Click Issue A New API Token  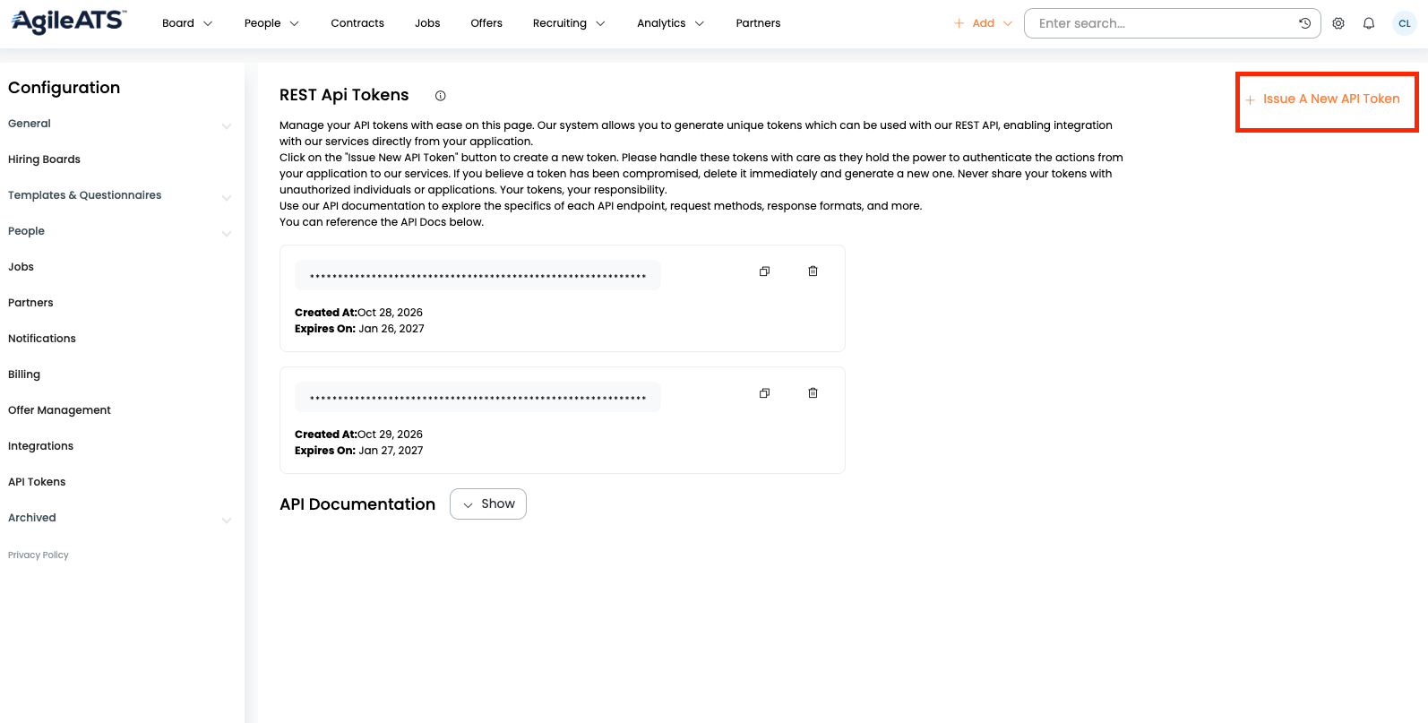pos(1323,99)
